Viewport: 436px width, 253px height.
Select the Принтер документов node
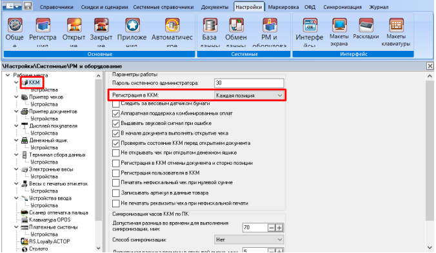click(53, 111)
